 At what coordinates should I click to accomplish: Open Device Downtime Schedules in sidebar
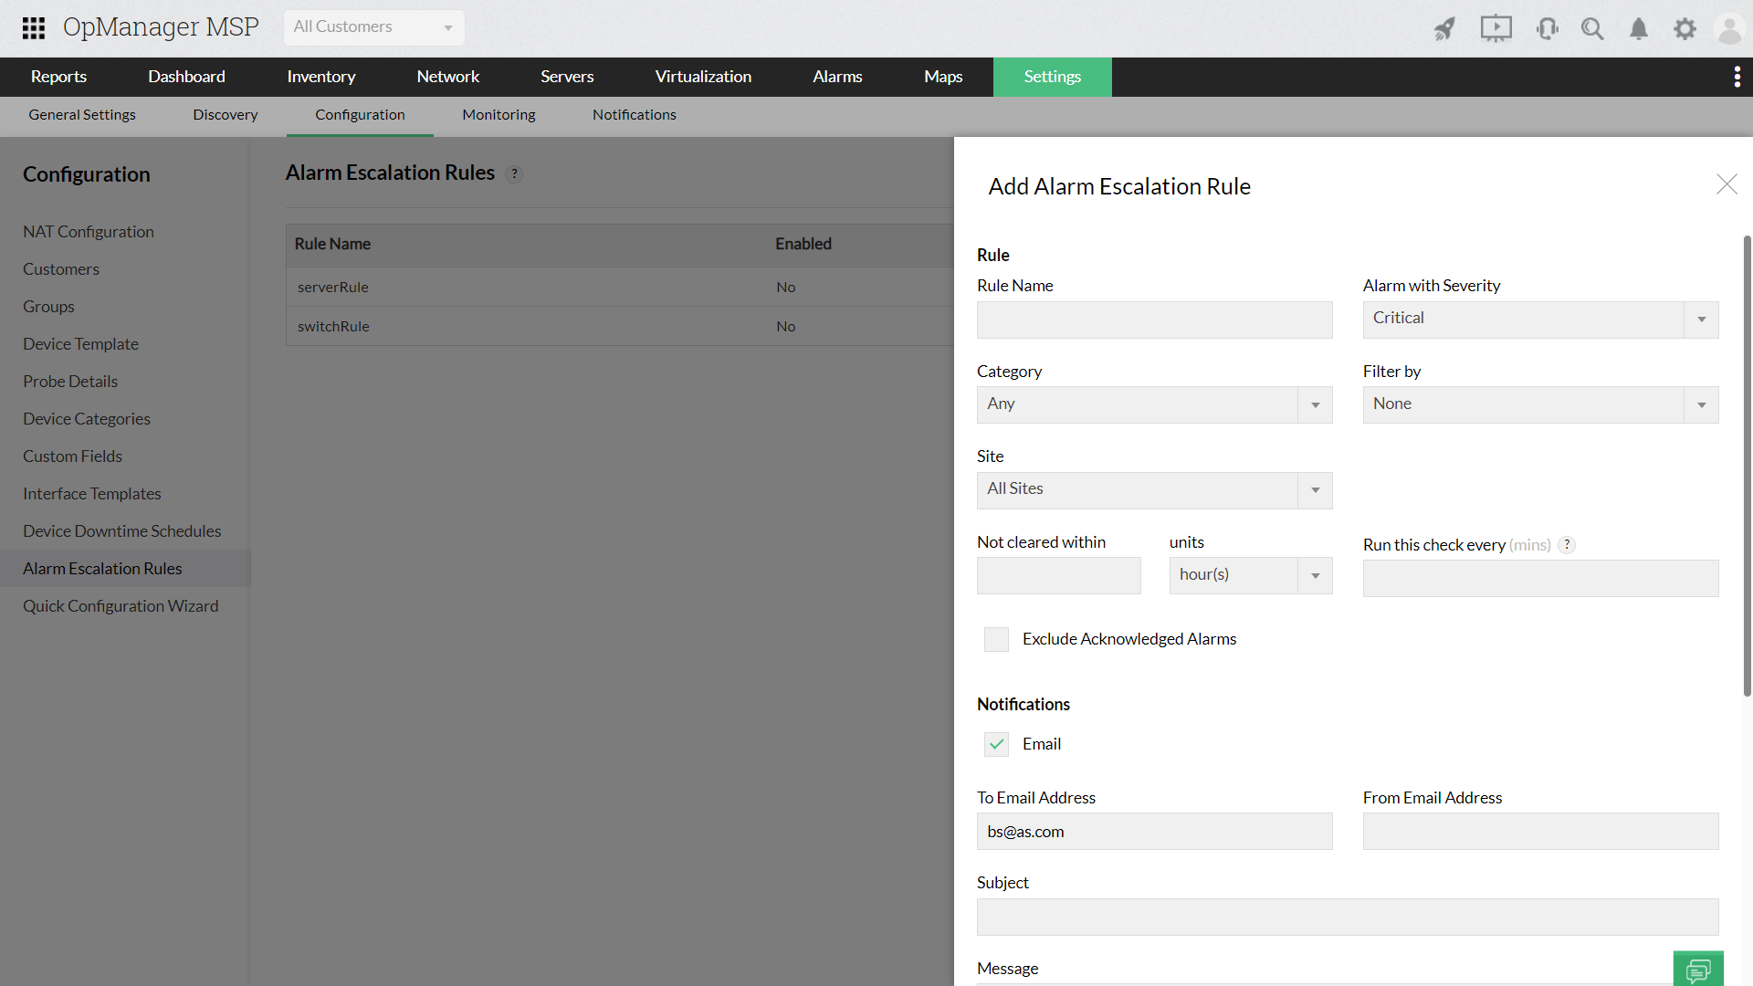pyautogui.click(x=122, y=531)
